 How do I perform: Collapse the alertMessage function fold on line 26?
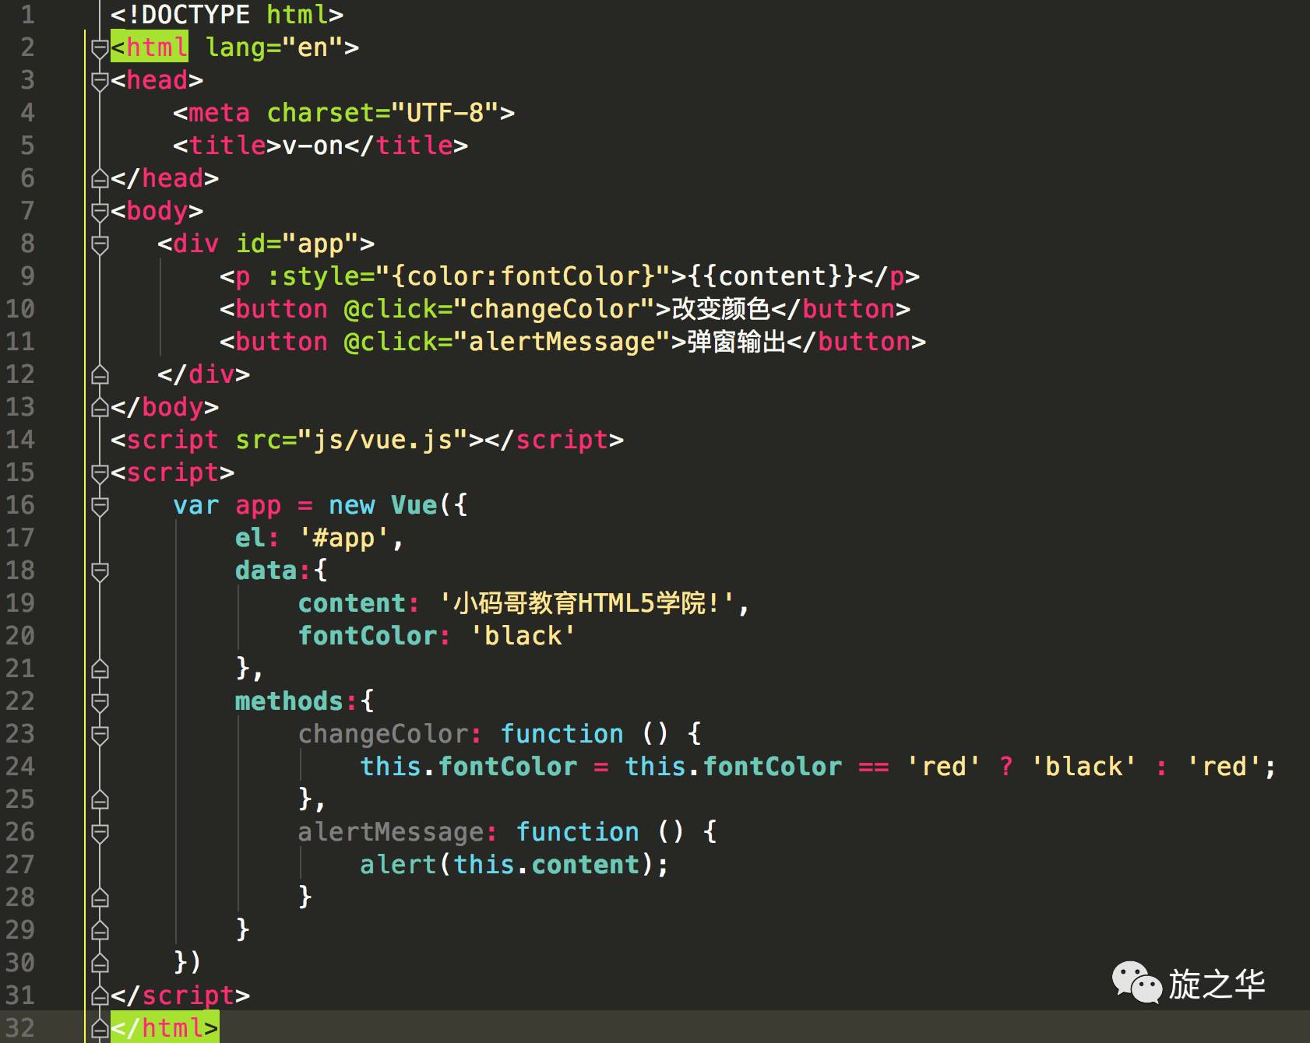(x=100, y=833)
